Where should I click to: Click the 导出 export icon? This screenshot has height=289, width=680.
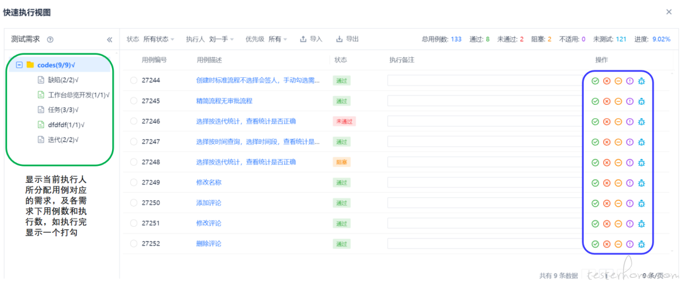pyautogui.click(x=340, y=39)
